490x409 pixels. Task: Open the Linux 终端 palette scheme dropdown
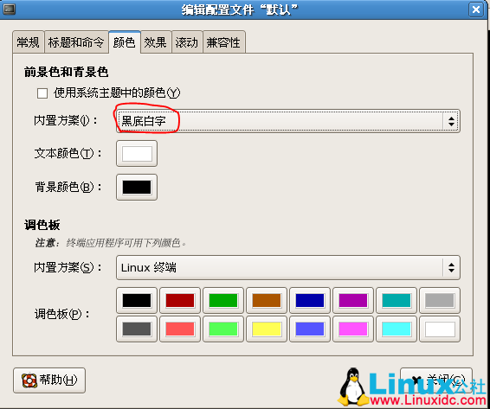coord(287,267)
